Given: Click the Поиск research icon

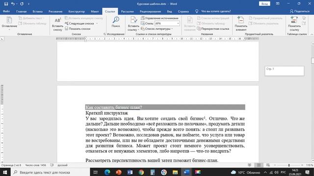Looking at the screenshot, I should (x=116, y=22).
